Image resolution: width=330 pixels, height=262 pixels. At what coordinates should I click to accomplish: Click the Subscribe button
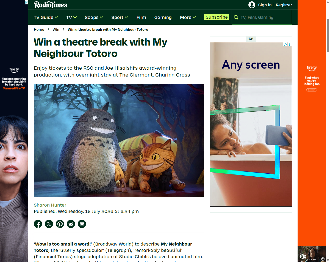(217, 17)
